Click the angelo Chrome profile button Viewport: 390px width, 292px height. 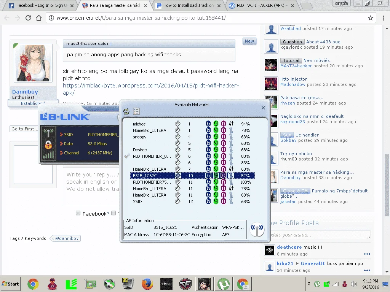(341, 3)
